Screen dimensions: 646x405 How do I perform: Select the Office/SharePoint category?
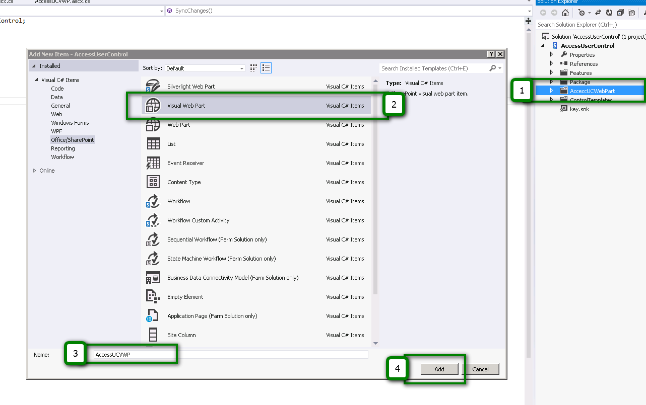tap(72, 139)
